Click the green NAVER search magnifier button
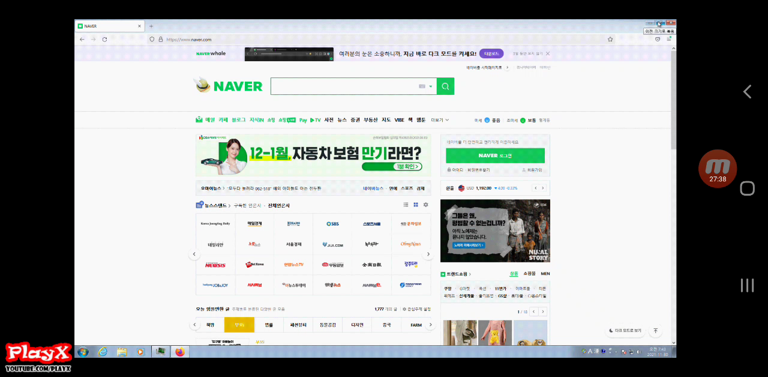 pos(445,86)
